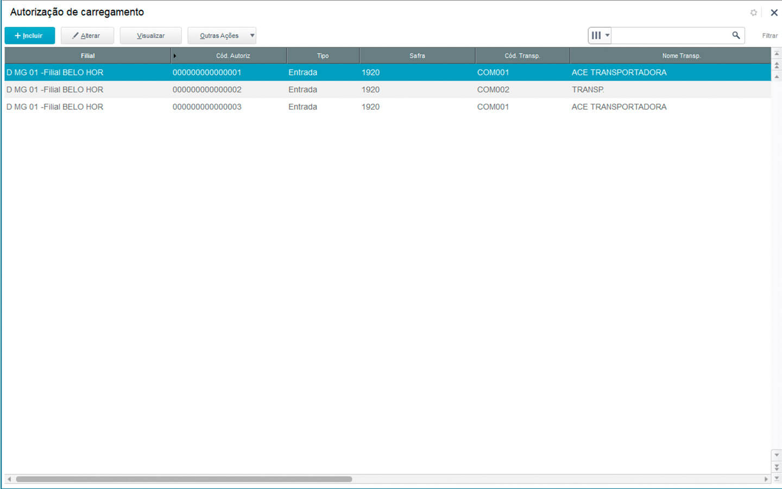Page down using double down arrow
Viewport: 782px width, 489px height.
click(777, 467)
